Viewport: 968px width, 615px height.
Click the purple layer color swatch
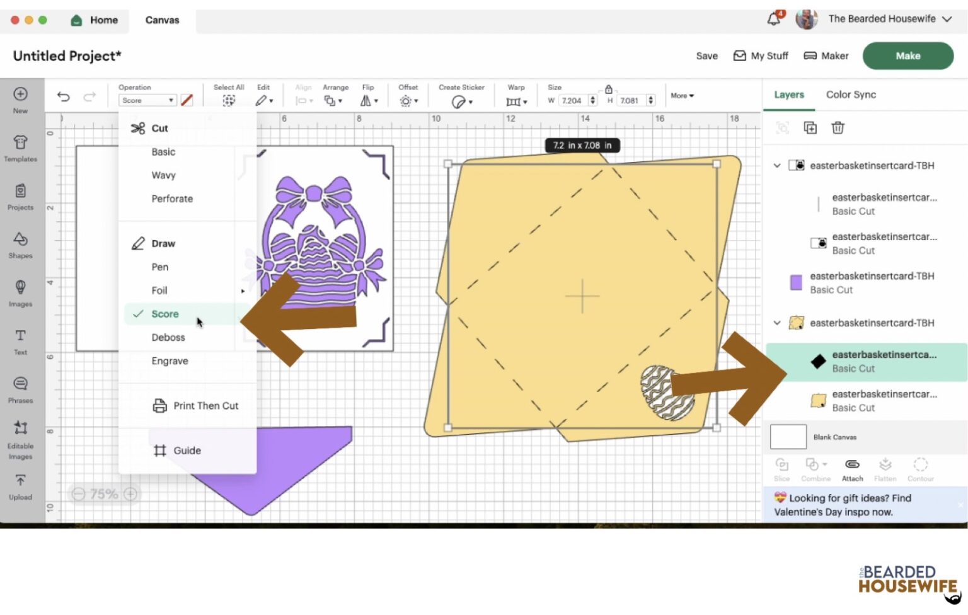[x=796, y=283]
